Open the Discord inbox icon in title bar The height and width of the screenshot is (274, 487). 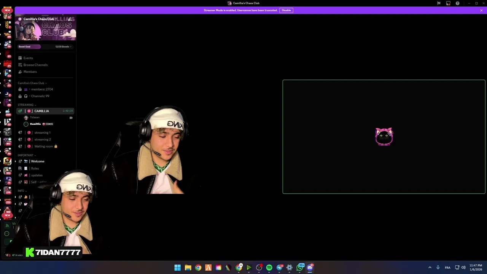pos(448,3)
